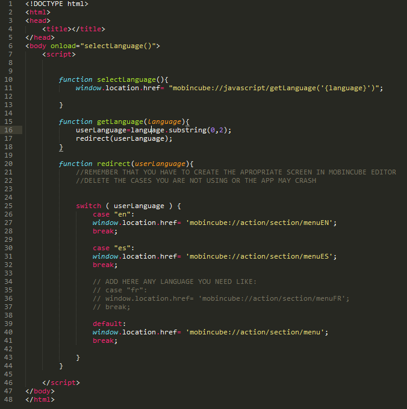The image size is (407, 409).
Task: Click the 'function' keyword on line 10
Action: point(75,79)
